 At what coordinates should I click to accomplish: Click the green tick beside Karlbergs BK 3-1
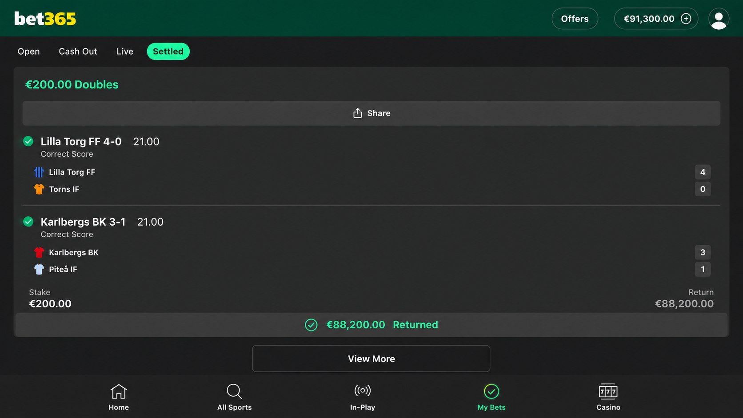click(28, 221)
